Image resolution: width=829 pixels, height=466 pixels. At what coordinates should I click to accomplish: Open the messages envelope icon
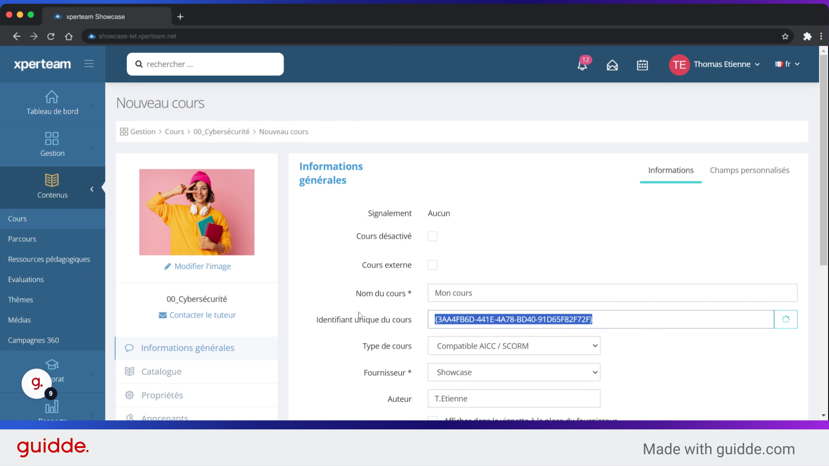pyautogui.click(x=612, y=65)
